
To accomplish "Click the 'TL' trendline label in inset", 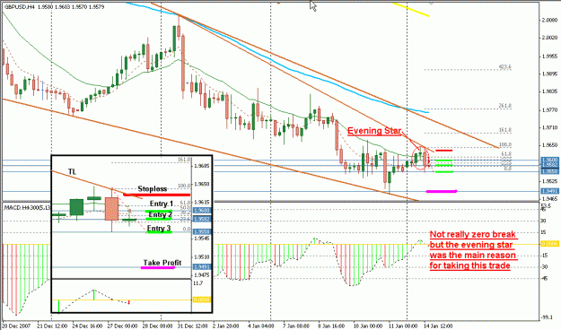I will click(x=72, y=171).
